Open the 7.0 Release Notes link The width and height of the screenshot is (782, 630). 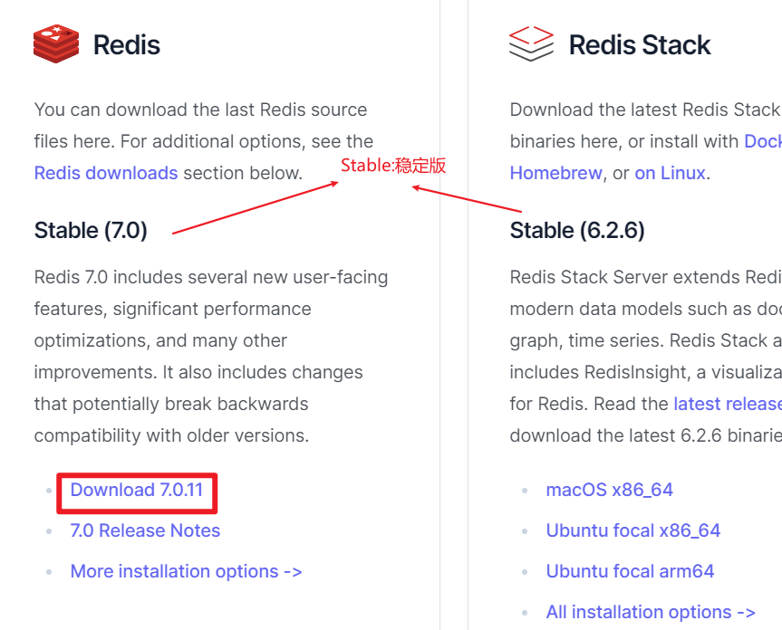pos(145,531)
